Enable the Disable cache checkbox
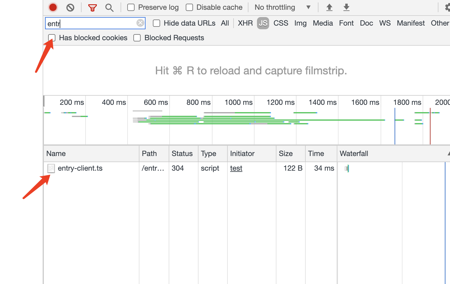The width and height of the screenshot is (450, 284). point(189,7)
